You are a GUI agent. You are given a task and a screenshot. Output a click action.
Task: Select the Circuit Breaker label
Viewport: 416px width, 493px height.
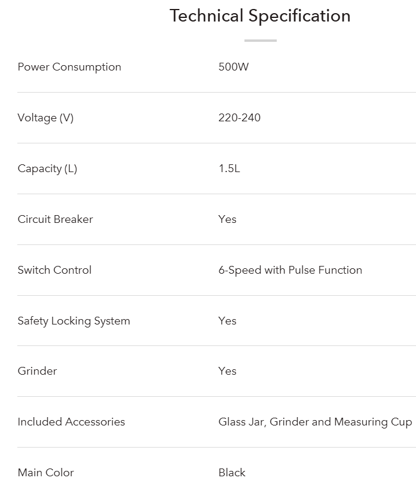point(56,219)
